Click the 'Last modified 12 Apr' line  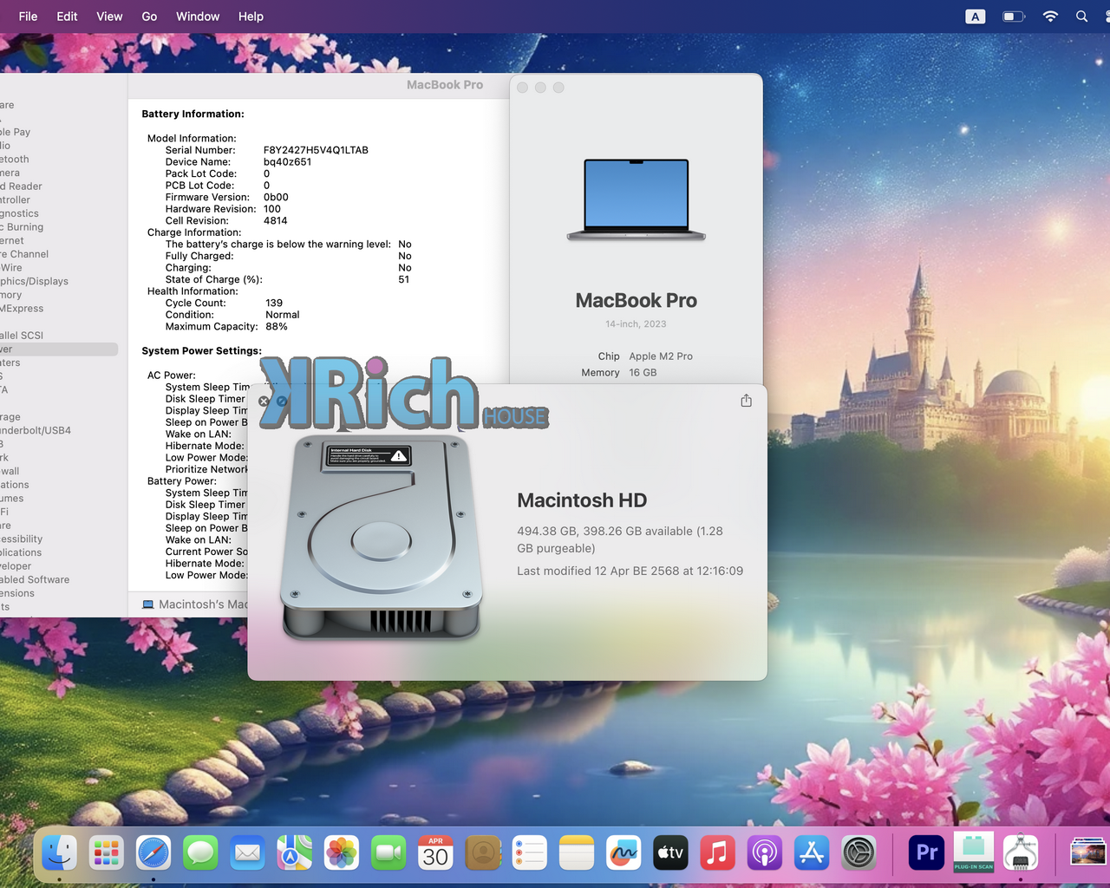click(630, 571)
